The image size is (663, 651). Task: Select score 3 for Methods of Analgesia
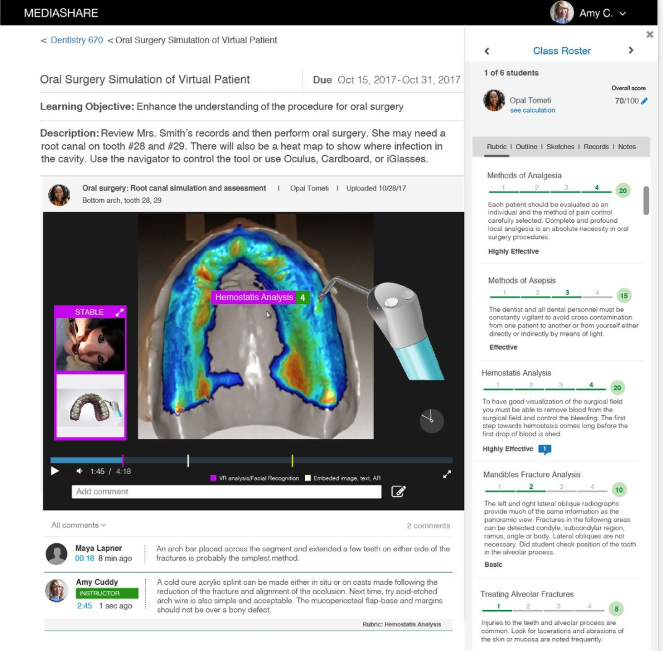click(x=567, y=188)
